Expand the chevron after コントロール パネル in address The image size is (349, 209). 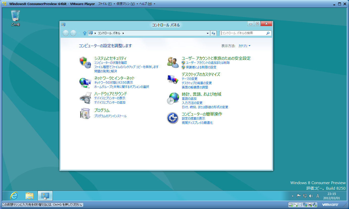pyautogui.click(x=123, y=33)
